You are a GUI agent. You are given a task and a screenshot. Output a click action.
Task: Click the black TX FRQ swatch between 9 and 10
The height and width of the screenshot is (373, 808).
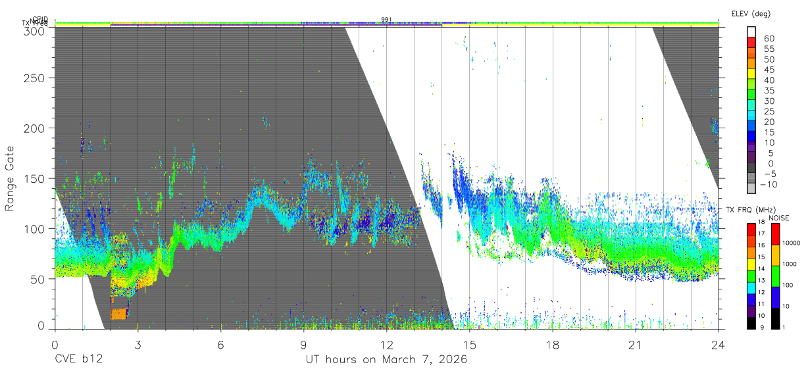[751, 323]
